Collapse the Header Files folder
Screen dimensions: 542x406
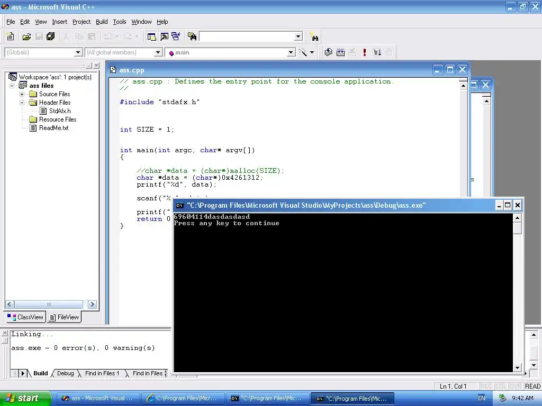point(22,103)
